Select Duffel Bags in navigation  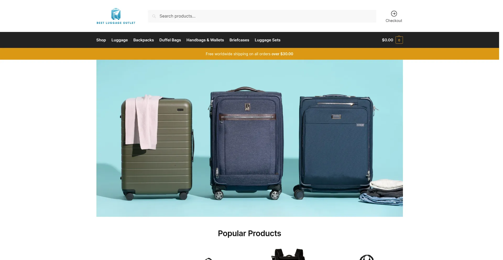point(170,40)
